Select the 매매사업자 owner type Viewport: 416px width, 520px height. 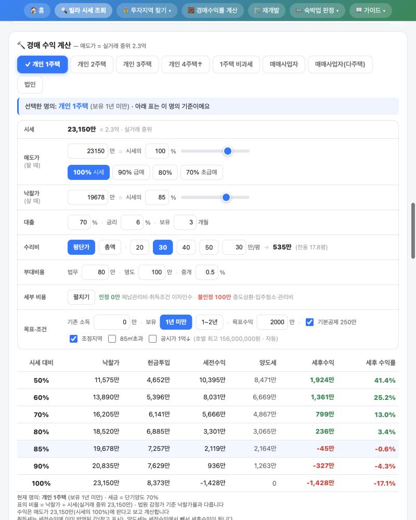[x=283, y=64]
